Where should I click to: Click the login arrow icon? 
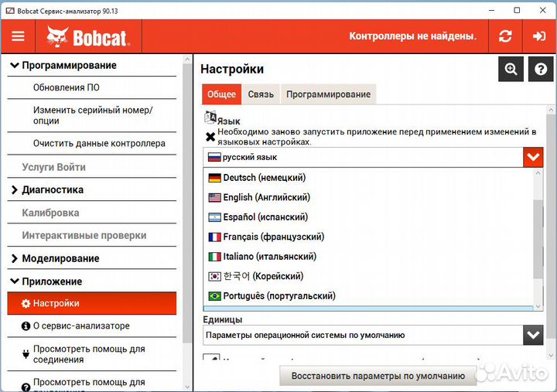(539, 36)
